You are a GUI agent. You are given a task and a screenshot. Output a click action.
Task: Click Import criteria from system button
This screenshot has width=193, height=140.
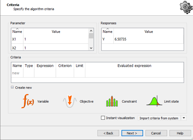[x=159, y=118]
